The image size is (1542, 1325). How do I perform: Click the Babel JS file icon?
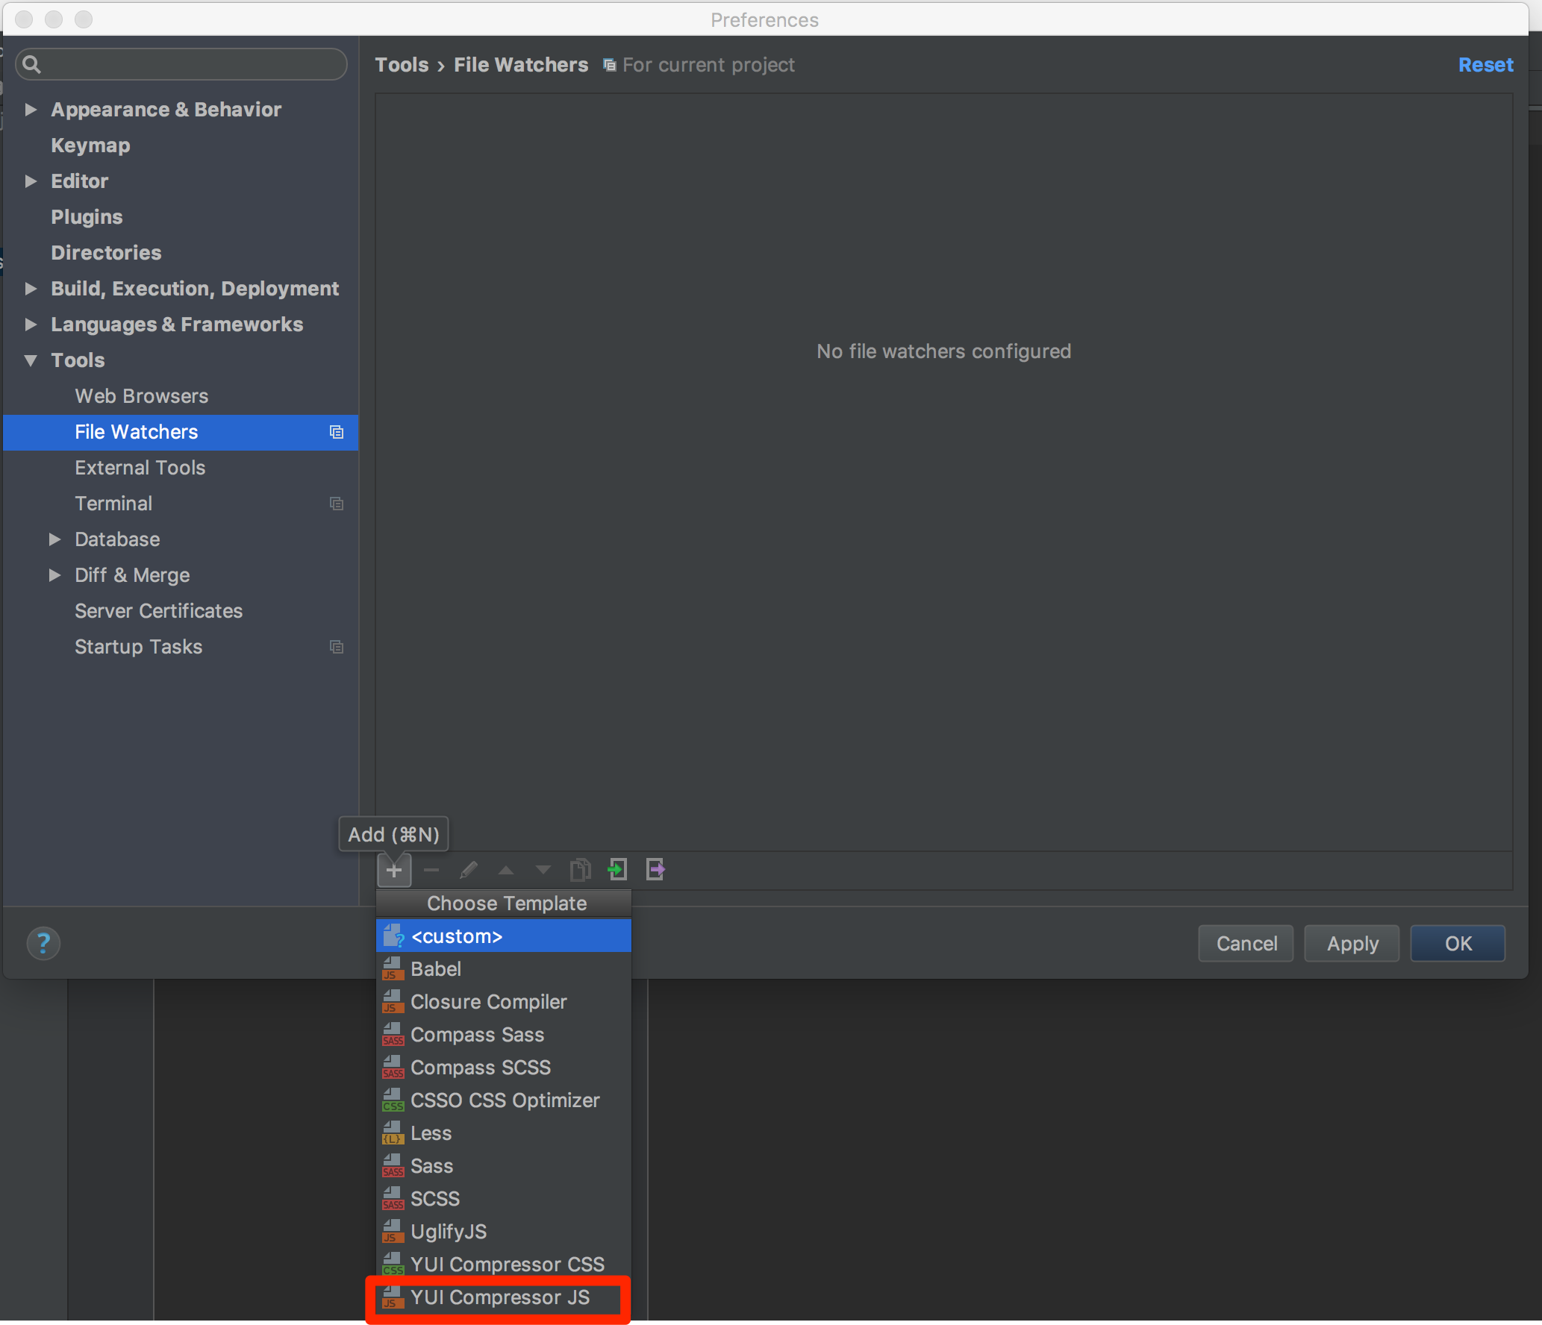tap(393, 968)
